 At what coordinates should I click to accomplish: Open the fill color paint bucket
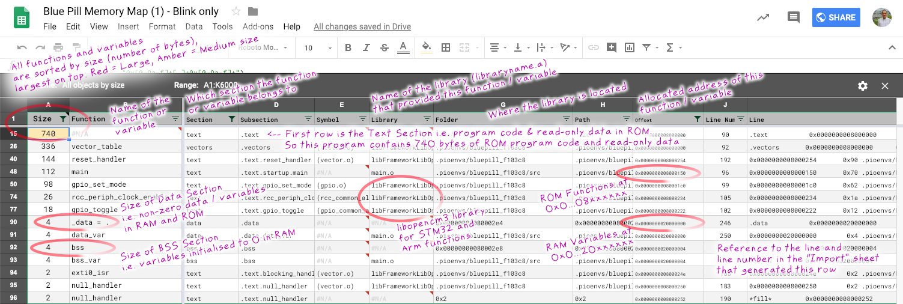tap(427, 47)
